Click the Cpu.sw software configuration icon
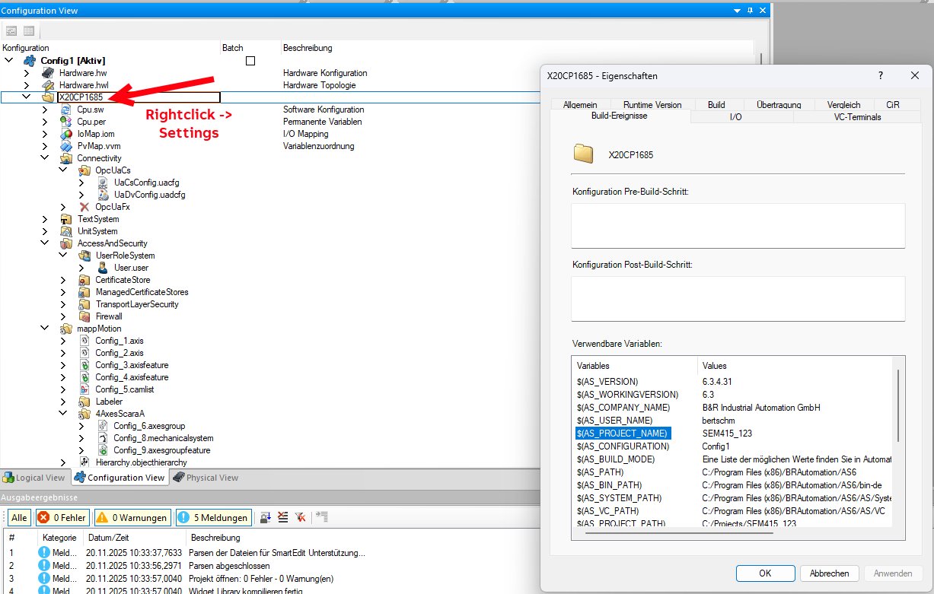 pyautogui.click(x=66, y=110)
